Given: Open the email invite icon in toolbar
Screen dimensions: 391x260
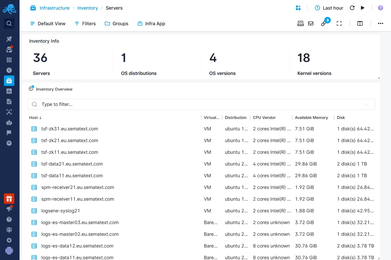Looking at the screenshot, I should pos(311,23).
